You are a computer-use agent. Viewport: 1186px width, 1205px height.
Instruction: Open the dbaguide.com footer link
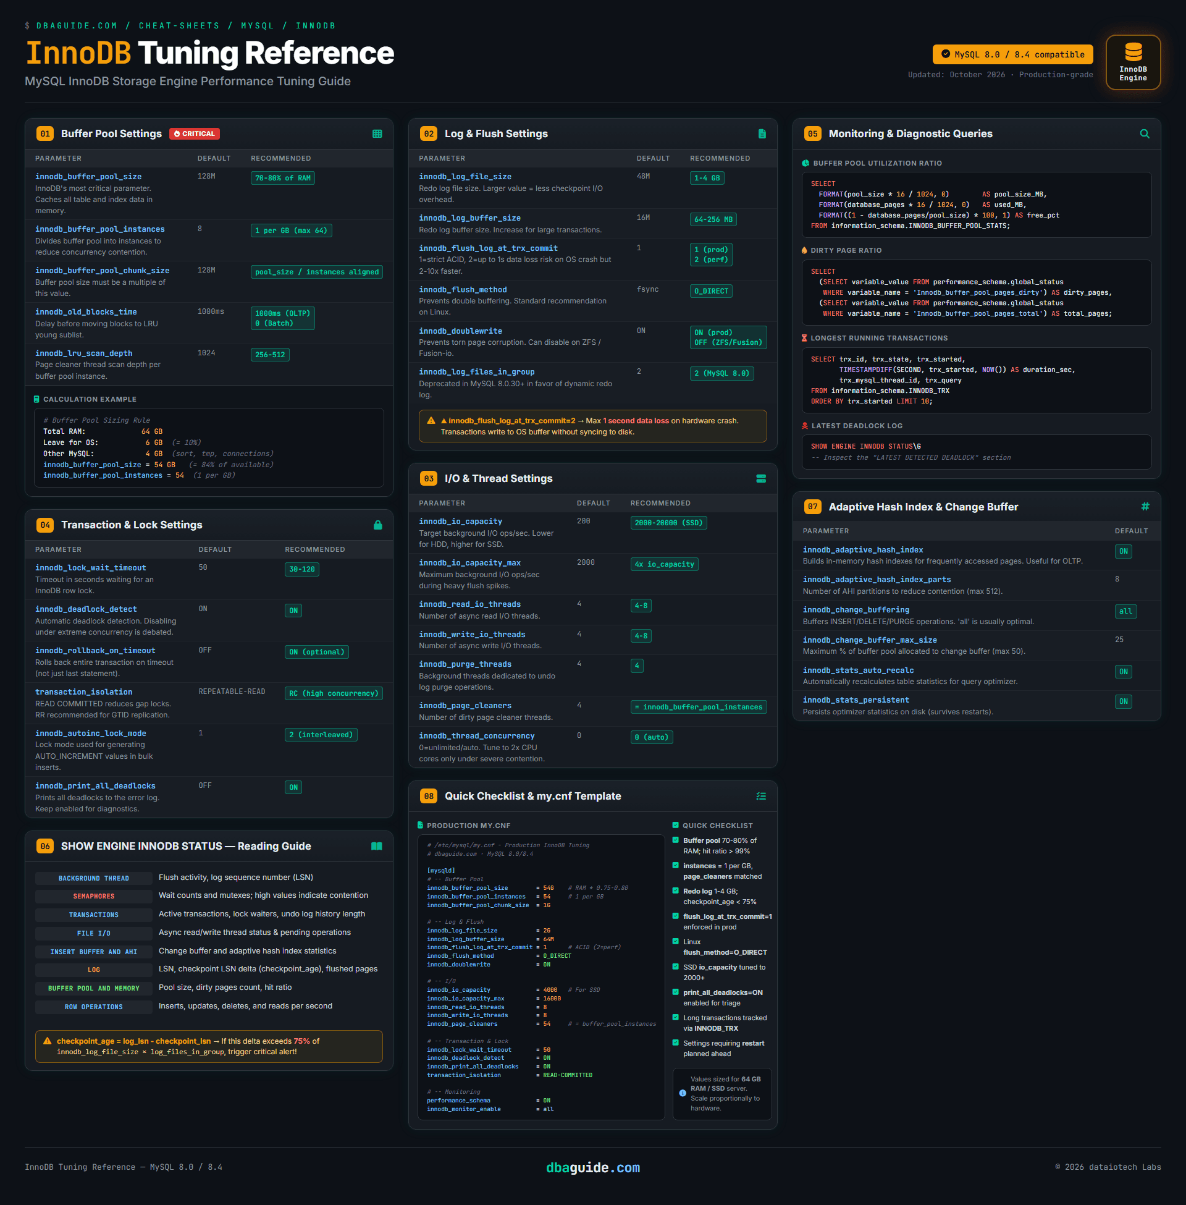tap(593, 1168)
